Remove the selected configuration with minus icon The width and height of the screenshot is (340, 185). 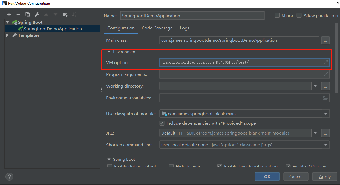click(18, 14)
